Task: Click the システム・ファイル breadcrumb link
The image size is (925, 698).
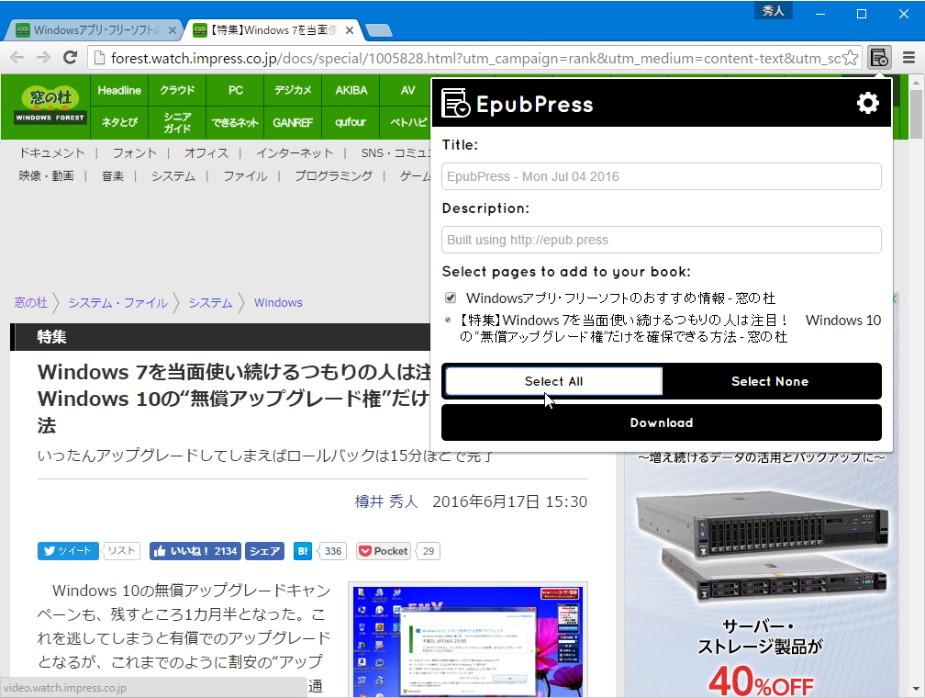Action: click(118, 302)
